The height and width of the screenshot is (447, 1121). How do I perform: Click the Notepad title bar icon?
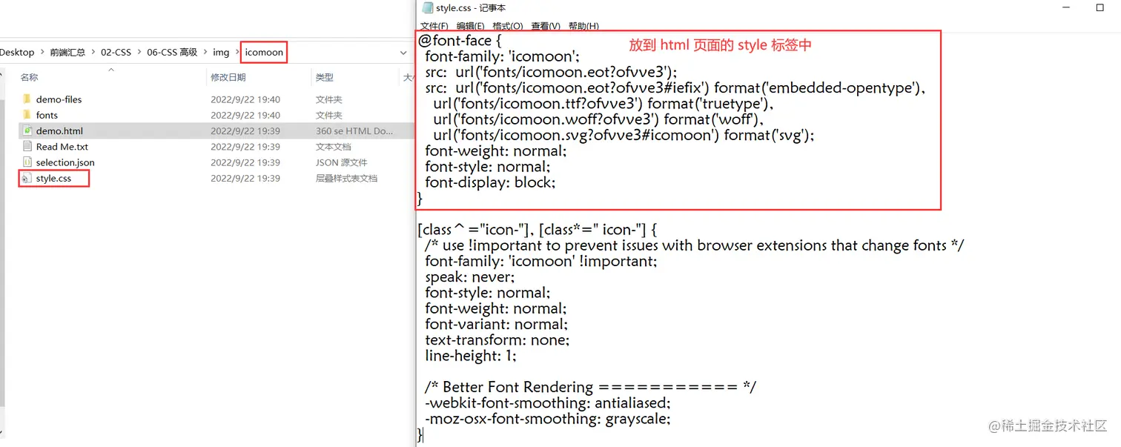tap(427, 7)
